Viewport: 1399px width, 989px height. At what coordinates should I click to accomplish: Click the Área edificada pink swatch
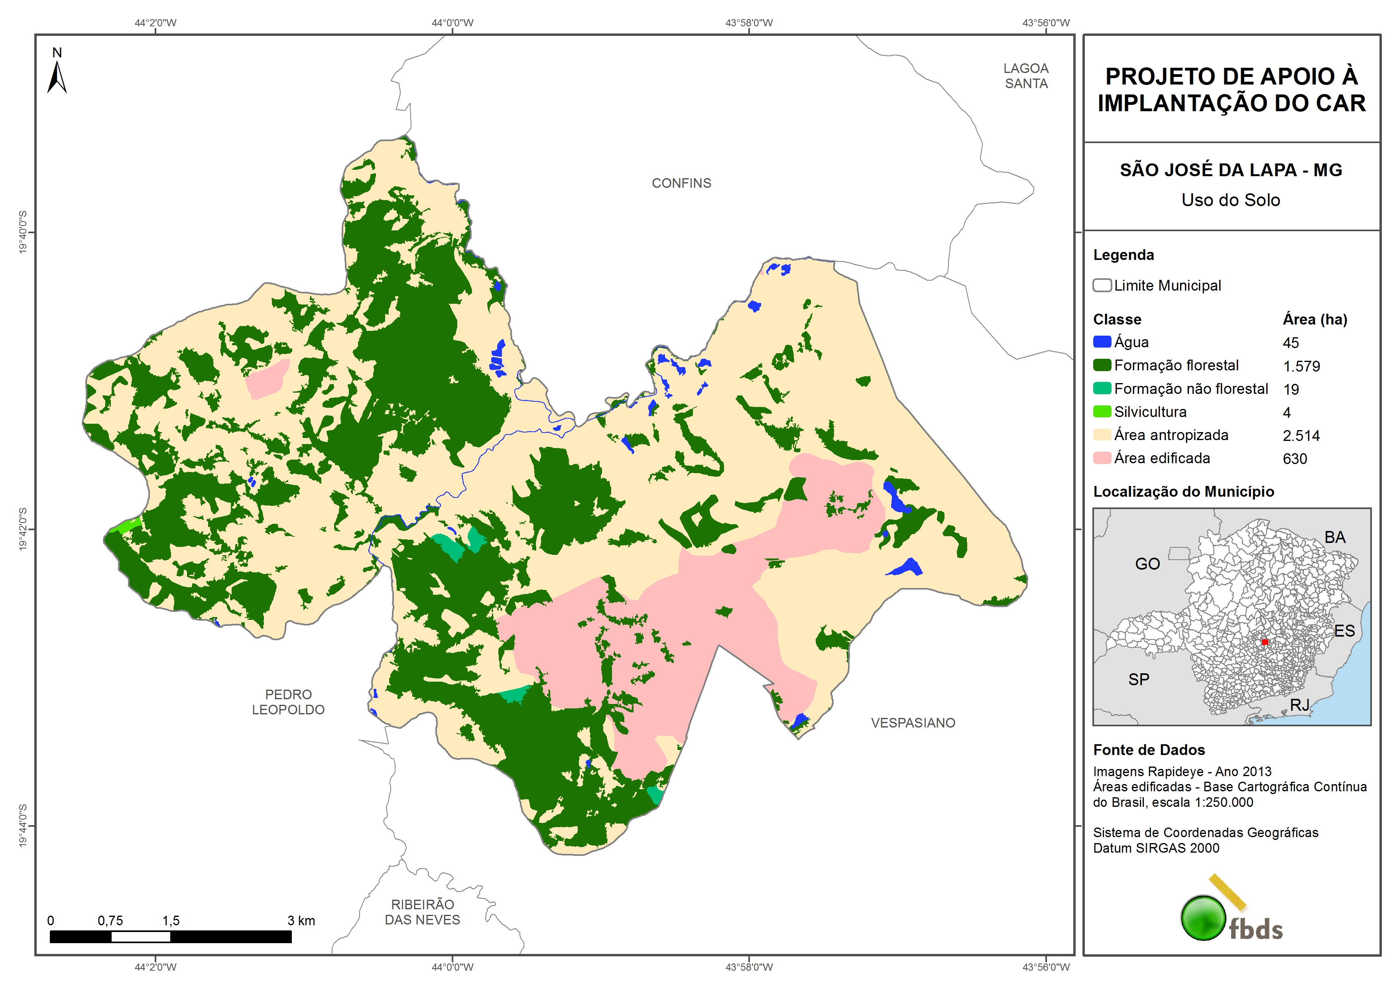coord(1102,458)
